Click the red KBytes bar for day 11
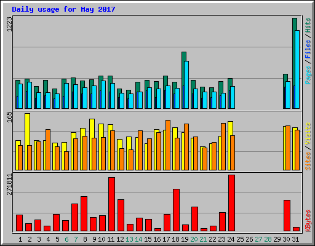Image resolution: width=315 pixels, height=246 pixels. point(111,204)
